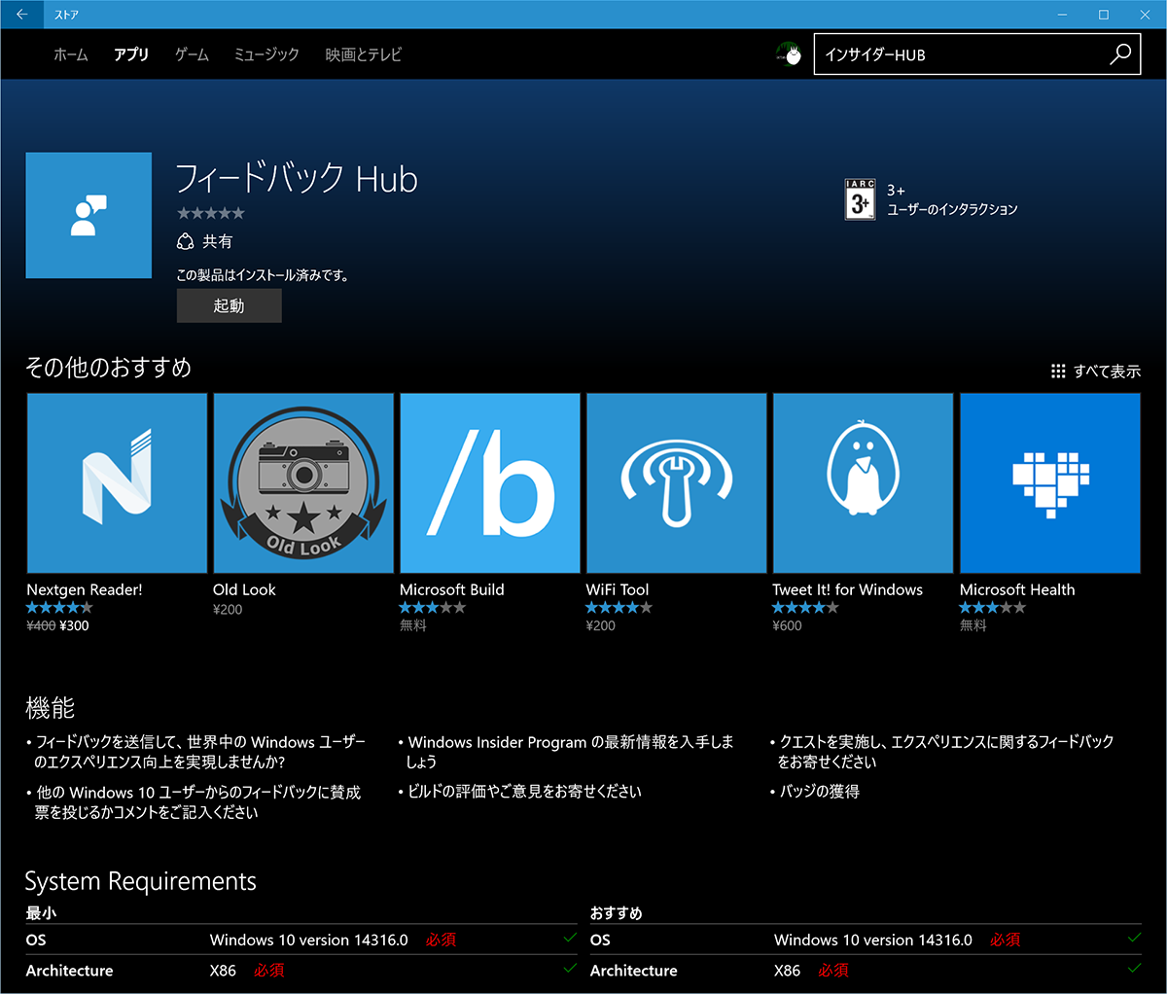This screenshot has width=1167, height=994.
Task: Minimize the ストア window
Action: [x=1062, y=15]
